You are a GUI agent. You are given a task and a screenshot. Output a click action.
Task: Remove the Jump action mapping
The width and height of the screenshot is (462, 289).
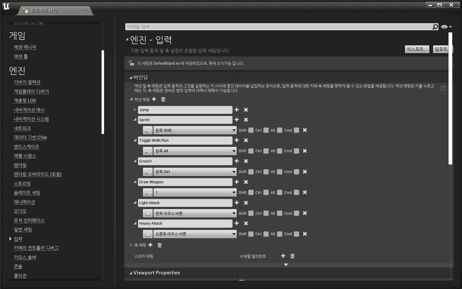[x=246, y=110]
